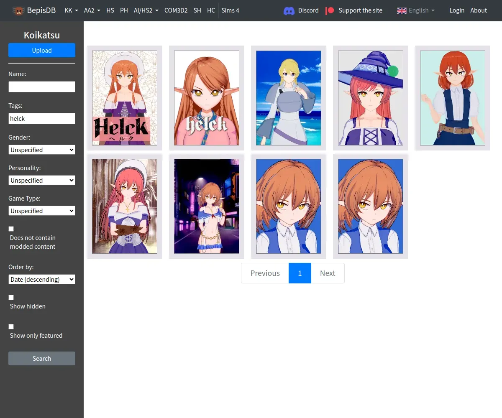Click the UK flag language icon
502x418 pixels.
point(402,10)
